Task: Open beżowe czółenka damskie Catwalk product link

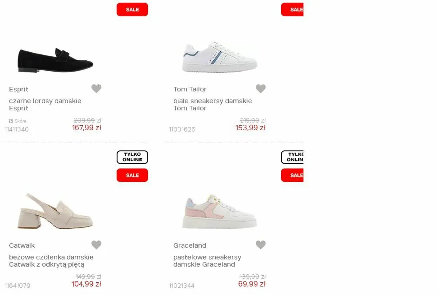Action: click(51, 261)
